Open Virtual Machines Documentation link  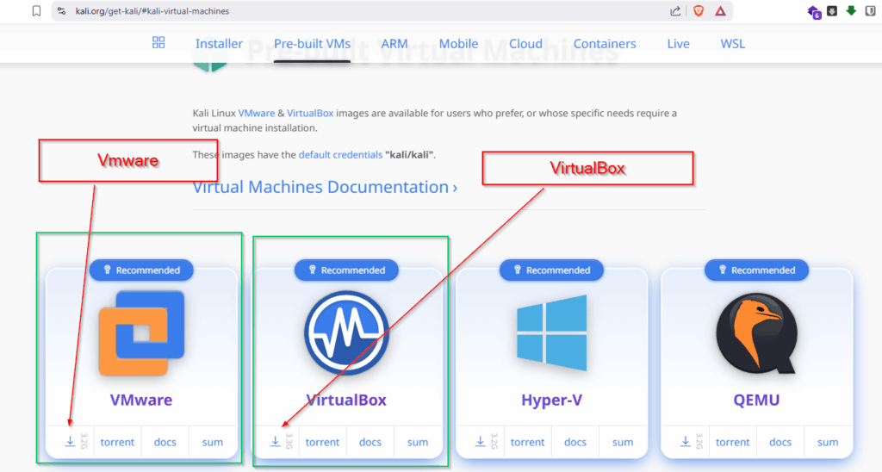325,187
